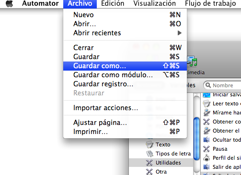Open the Automator application menu
Screen dimensions: 241x175
pyautogui.click(x=40, y=3)
